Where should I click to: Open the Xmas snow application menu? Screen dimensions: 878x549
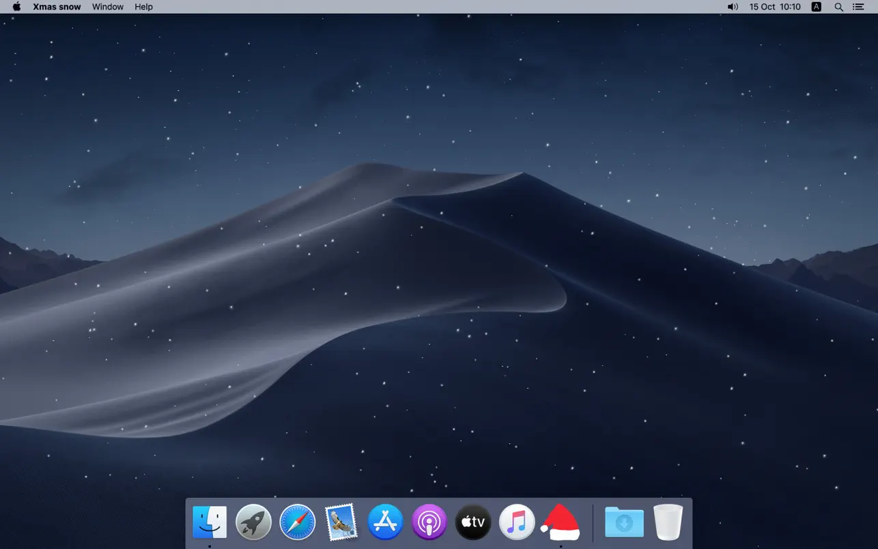click(x=57, y=7)
